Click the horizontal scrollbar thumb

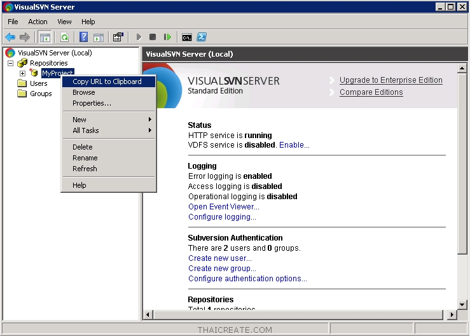point(298,315)
